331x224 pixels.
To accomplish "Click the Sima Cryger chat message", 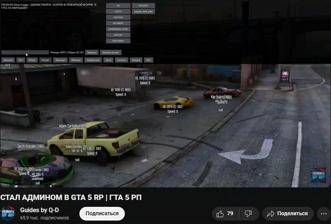I will pos(49,6).
